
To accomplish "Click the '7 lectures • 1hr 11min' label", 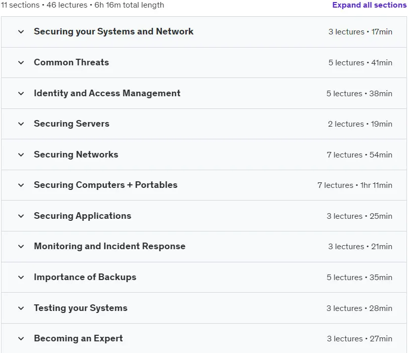I will click(355, 185).
